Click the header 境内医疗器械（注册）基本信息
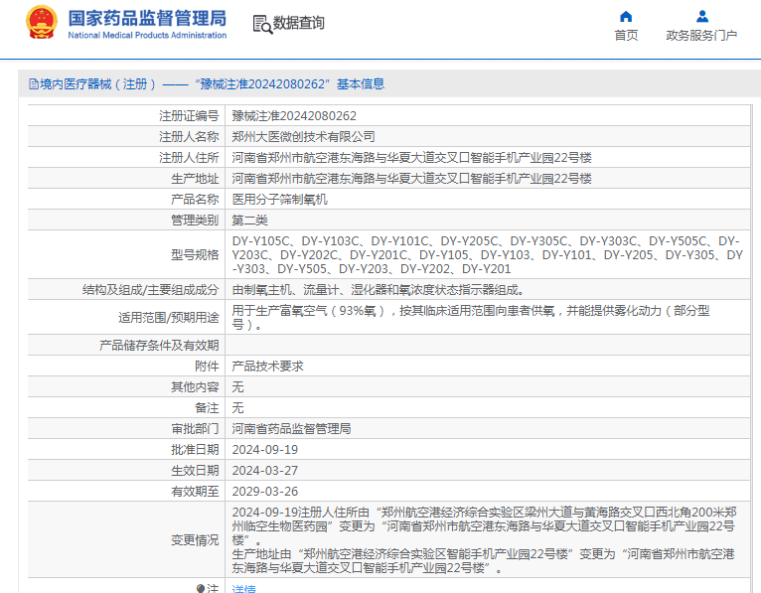Viewport: 761px width, 593px height. pos(207,84)
